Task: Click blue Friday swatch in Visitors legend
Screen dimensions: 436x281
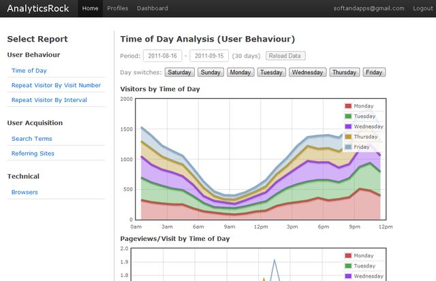Action: [x=348, y=147]
